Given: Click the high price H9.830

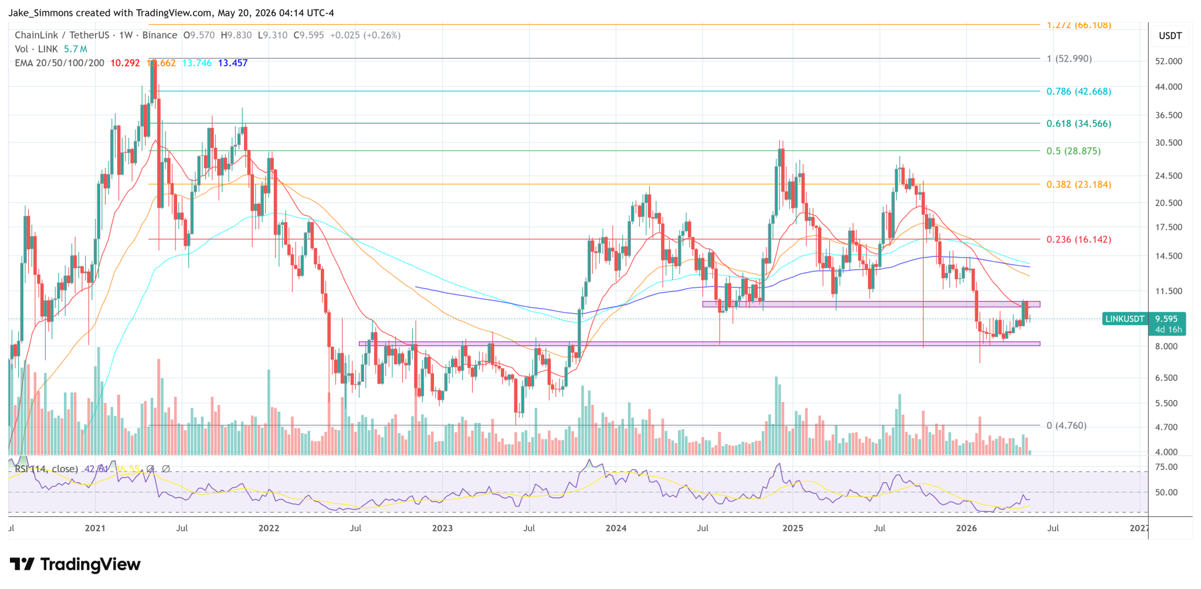Looking at the screenshot, I should (x=236, y=35).
